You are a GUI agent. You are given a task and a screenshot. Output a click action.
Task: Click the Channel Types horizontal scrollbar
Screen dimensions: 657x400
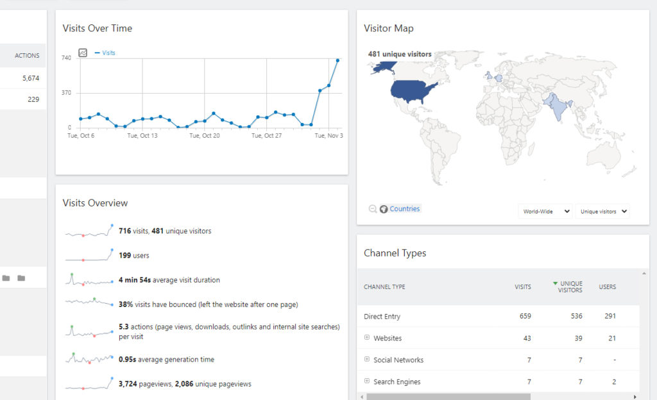coord(448,397)
